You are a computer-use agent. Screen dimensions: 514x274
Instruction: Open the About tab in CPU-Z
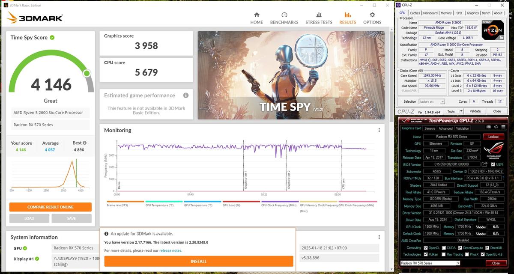coord(498,13)
